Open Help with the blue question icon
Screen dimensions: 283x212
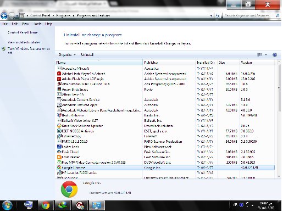pos(275,55)
